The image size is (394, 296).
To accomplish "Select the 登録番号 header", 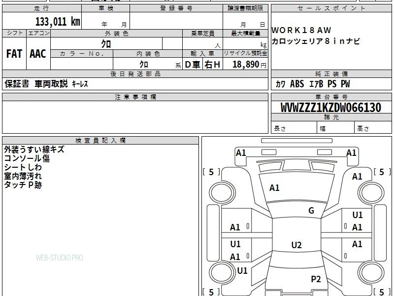I will pyautogui.click(x=176, y=8).
